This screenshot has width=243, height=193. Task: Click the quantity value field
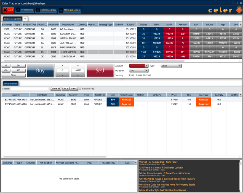[x=62, y=70]
